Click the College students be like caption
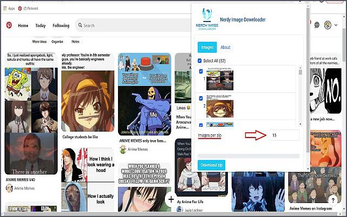 (x=80, y=137)
